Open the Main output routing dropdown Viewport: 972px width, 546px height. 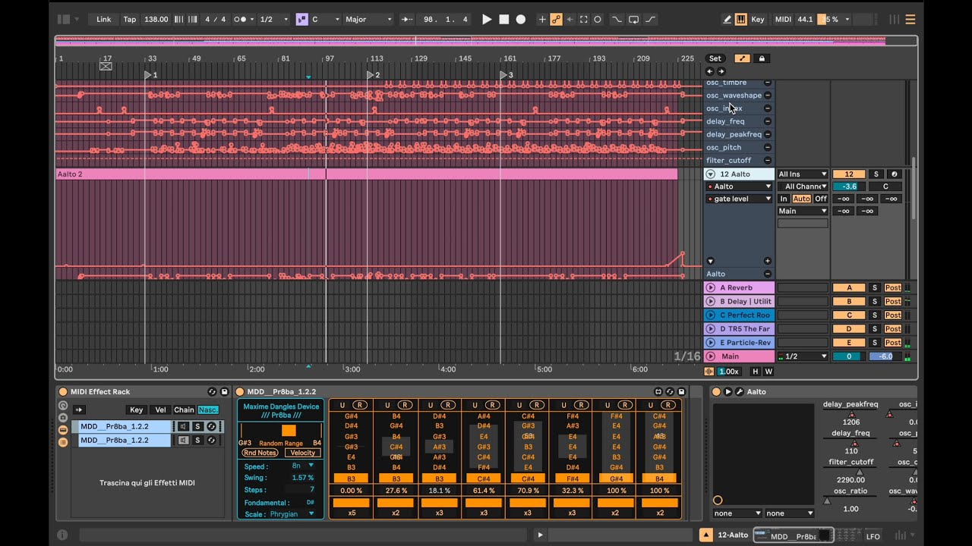(803, 211)
